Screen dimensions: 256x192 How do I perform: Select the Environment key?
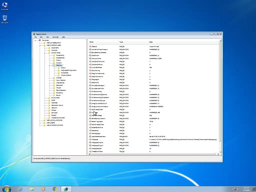tap(55, 98)
